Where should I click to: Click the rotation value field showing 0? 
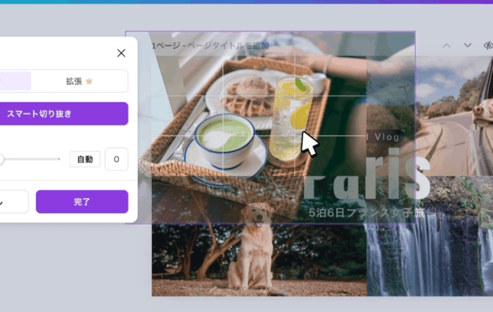coord(116,159)
